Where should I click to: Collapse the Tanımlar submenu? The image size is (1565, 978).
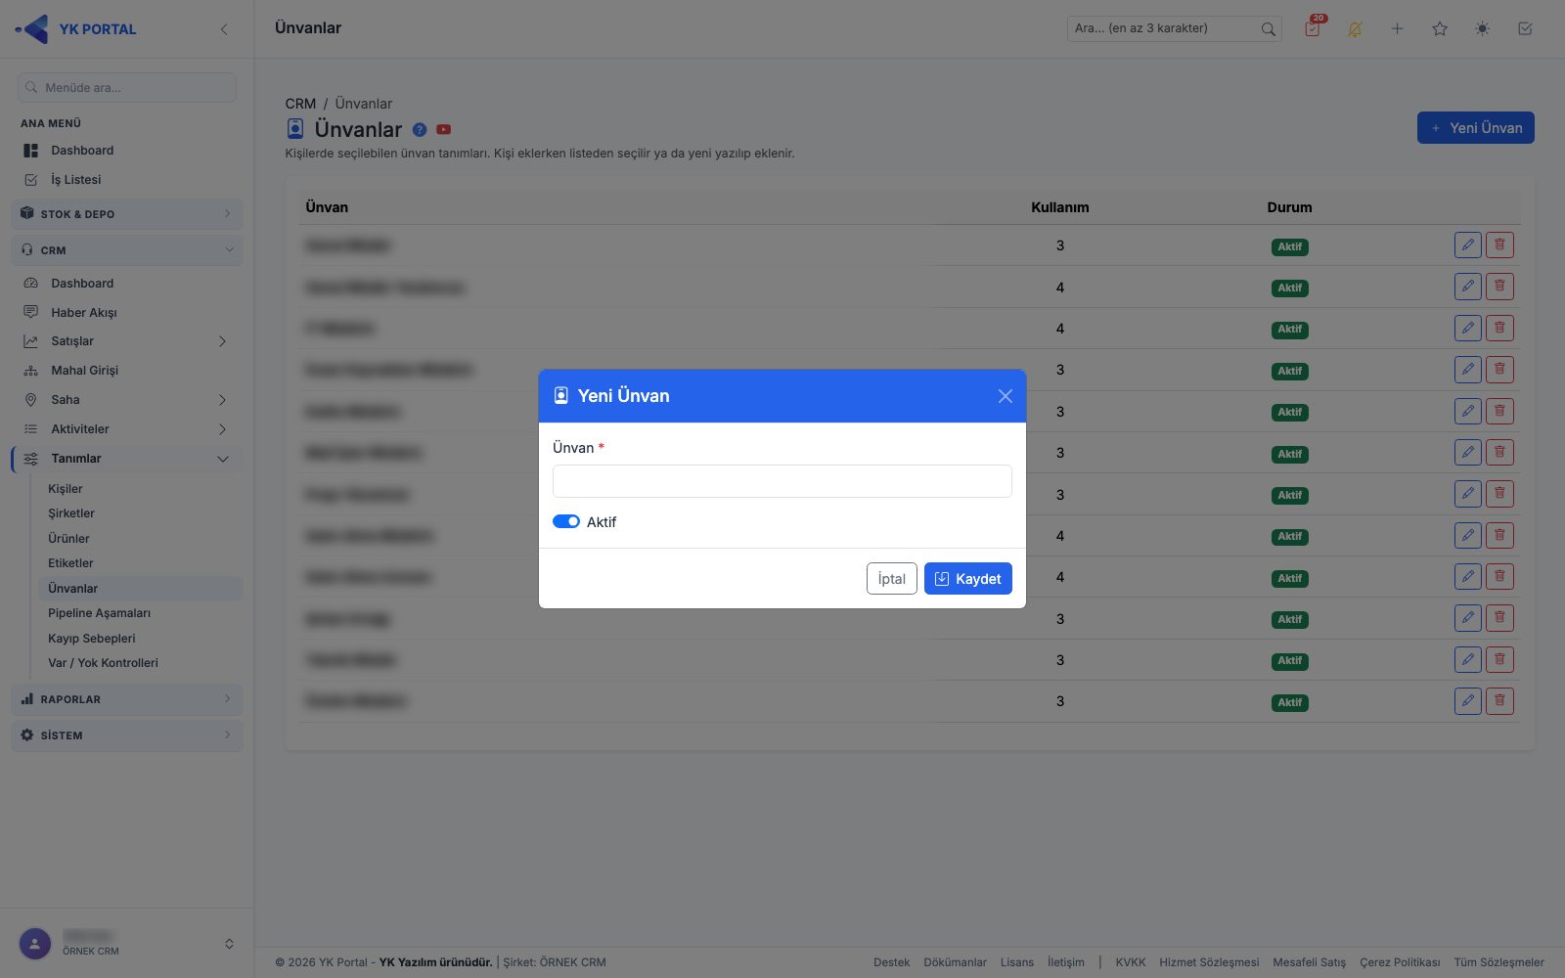point(127,459)
